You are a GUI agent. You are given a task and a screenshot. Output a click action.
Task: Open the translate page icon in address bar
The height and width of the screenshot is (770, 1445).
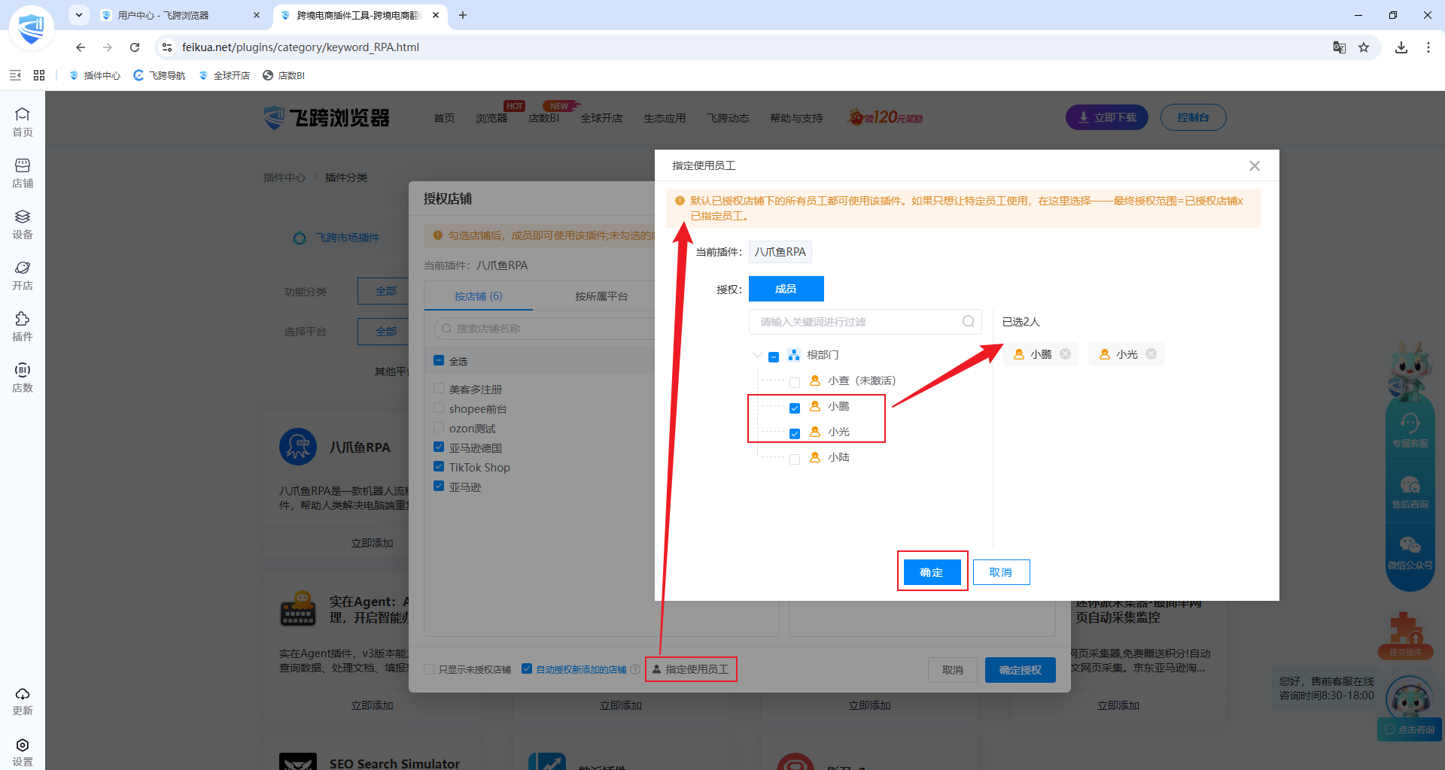[1340, 47]
